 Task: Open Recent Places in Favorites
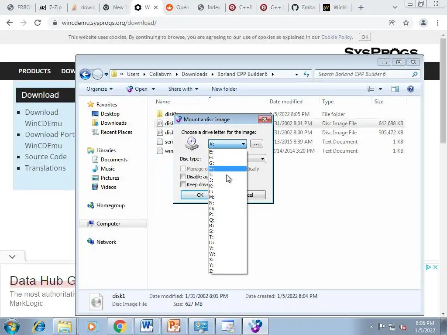click(x=116, y=132)
